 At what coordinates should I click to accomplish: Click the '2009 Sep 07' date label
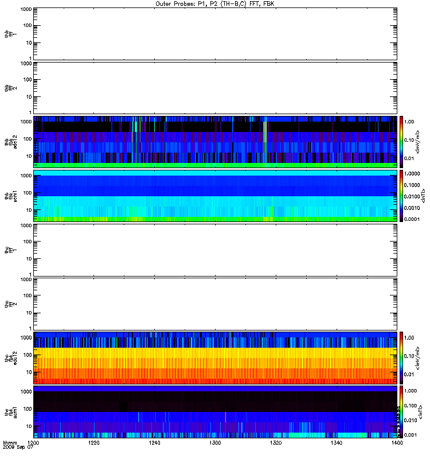tap(18, 448)
